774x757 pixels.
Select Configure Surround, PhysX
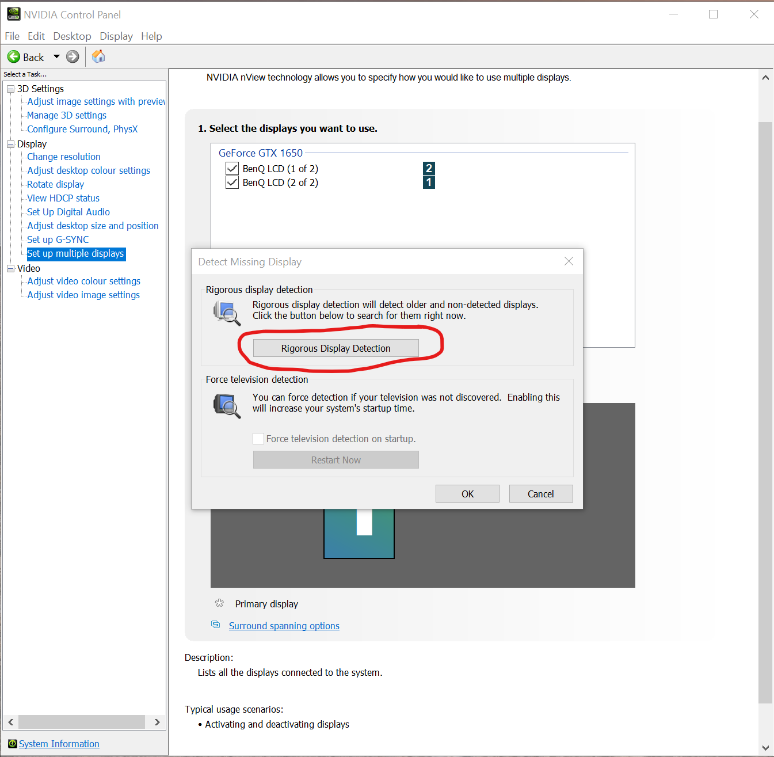click(x=82, y=129)
